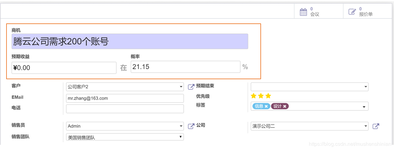Open external link for 公司 company
The height and width of the screenshot is (150, 394).
(376, 126)
